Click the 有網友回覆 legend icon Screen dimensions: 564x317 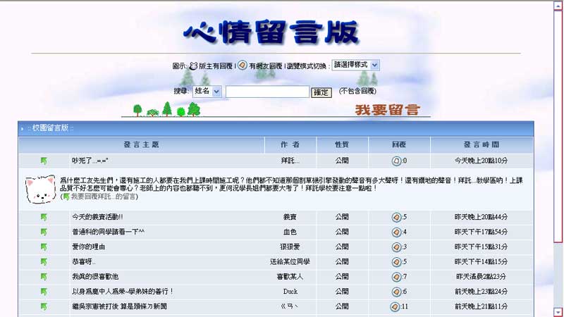coord(242,65)
